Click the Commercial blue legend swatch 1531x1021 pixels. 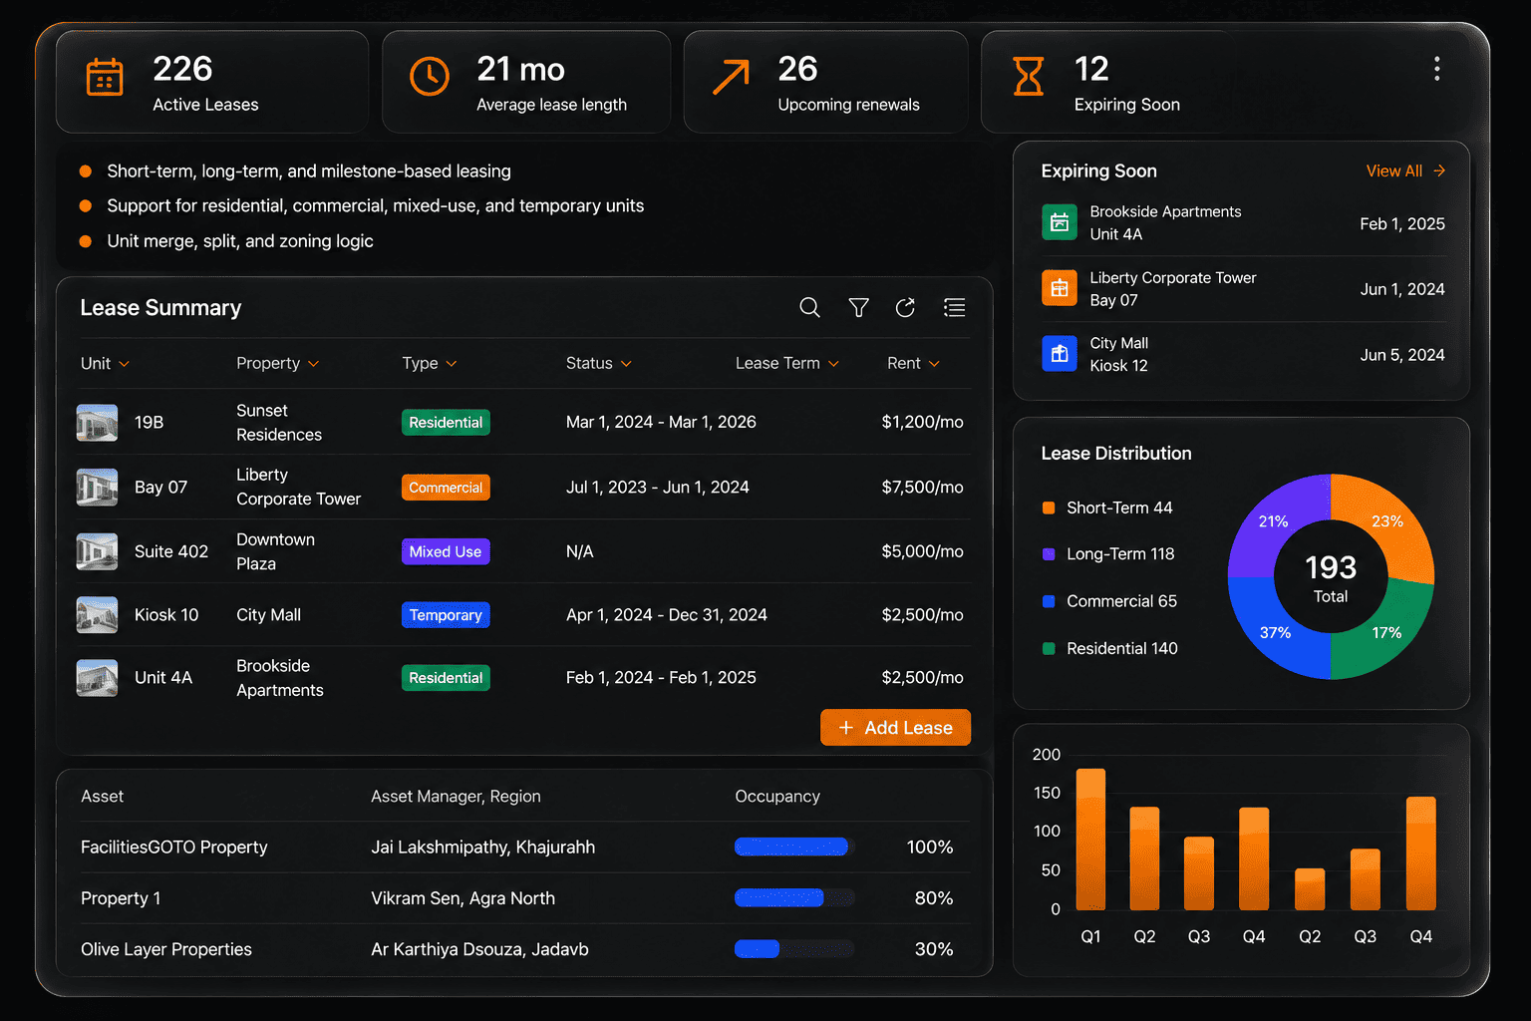click(1049, 601)
